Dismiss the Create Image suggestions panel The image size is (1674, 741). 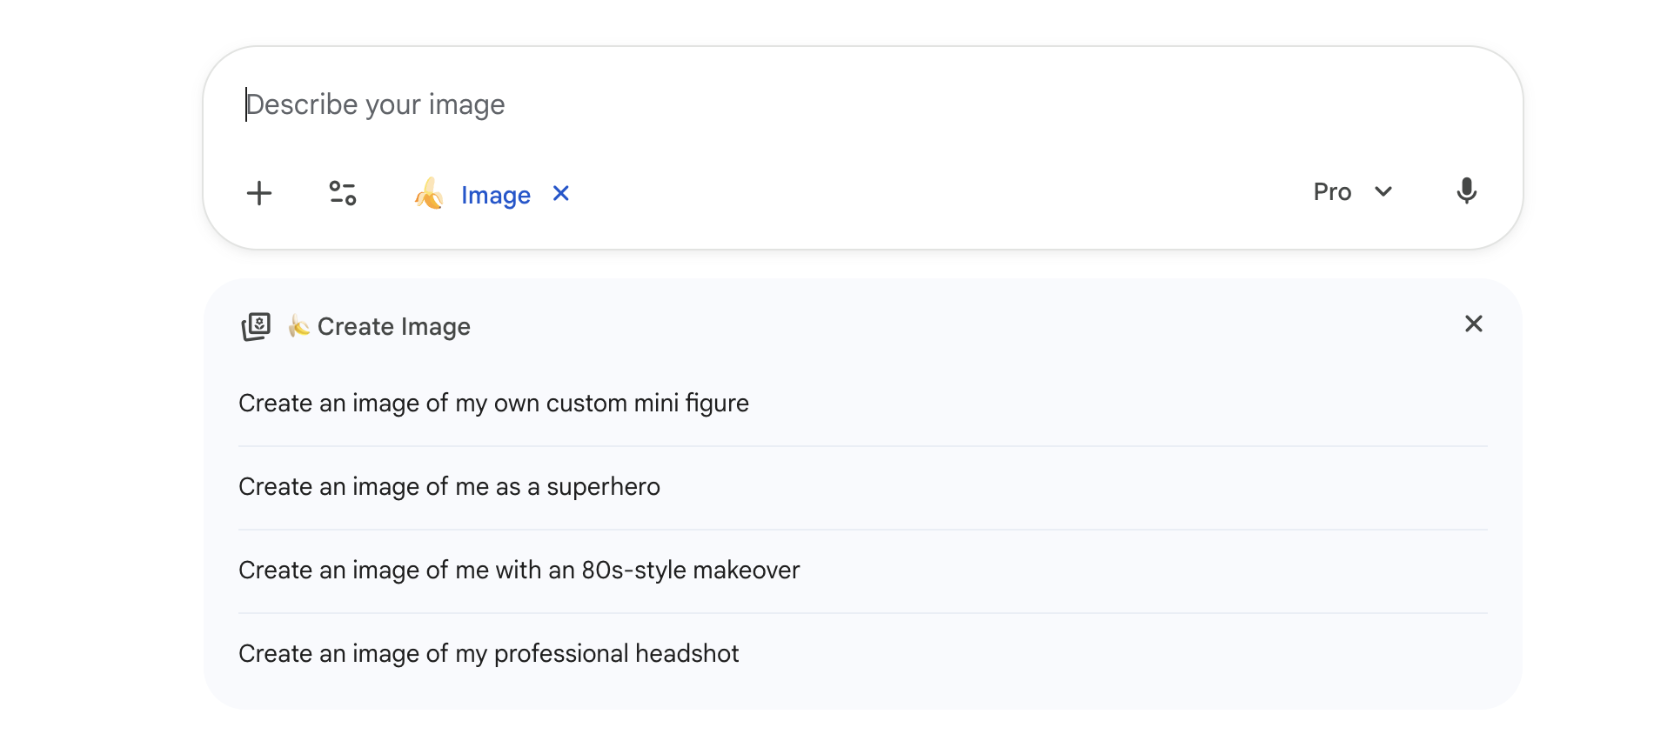tap(1473, 324)
